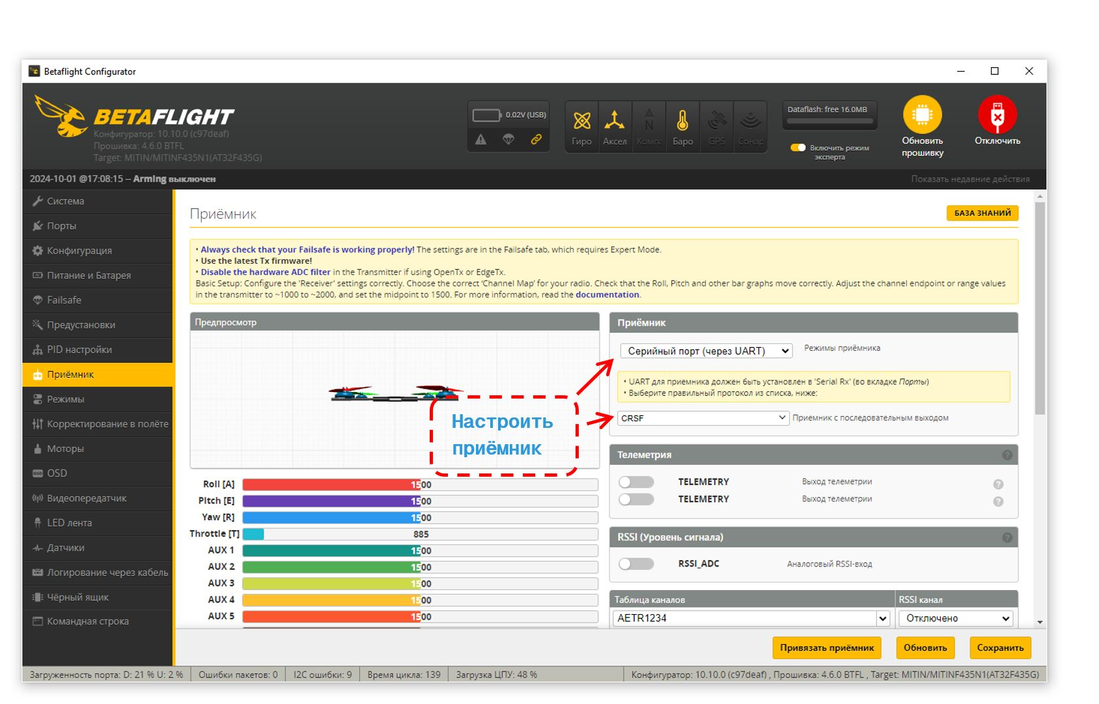Click the Yaw [R] channel bar
Image resolution: width=1099 pixels, height=704 pixels.
click(x=420, y=518)
